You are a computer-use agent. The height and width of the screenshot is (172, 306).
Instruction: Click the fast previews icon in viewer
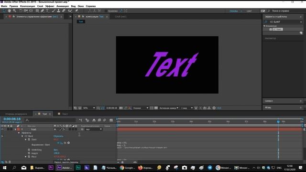pos(200,108)
